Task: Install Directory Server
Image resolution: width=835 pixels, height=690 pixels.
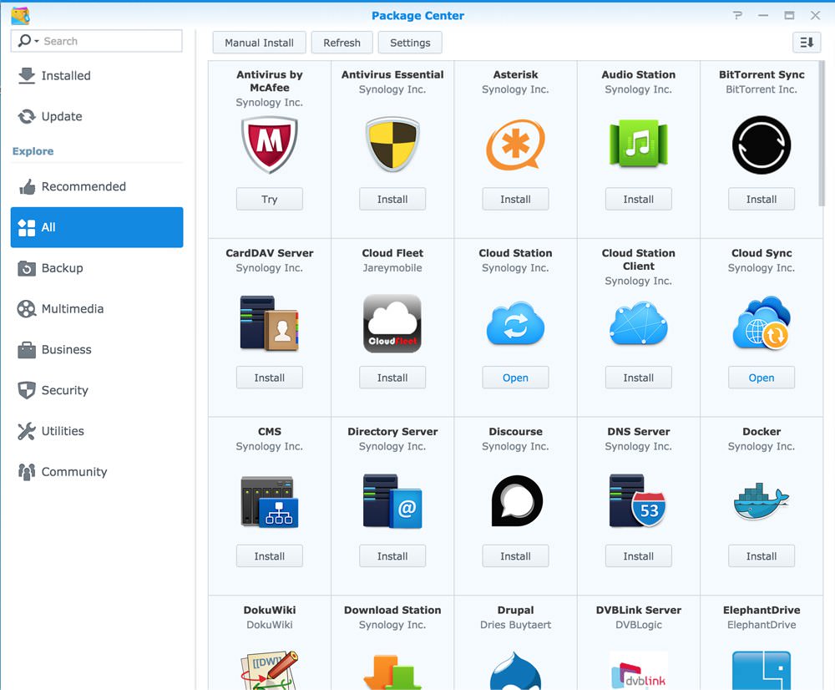Action: click(x=392, y=556)
